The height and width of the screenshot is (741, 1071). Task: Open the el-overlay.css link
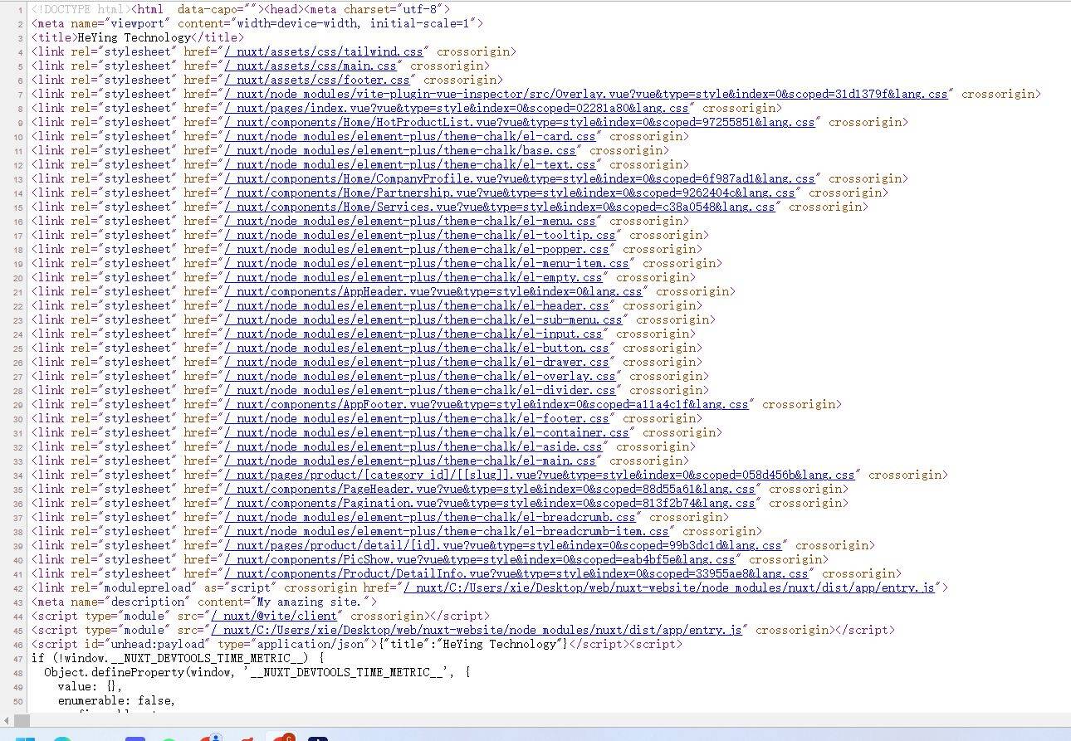point(420,376)
